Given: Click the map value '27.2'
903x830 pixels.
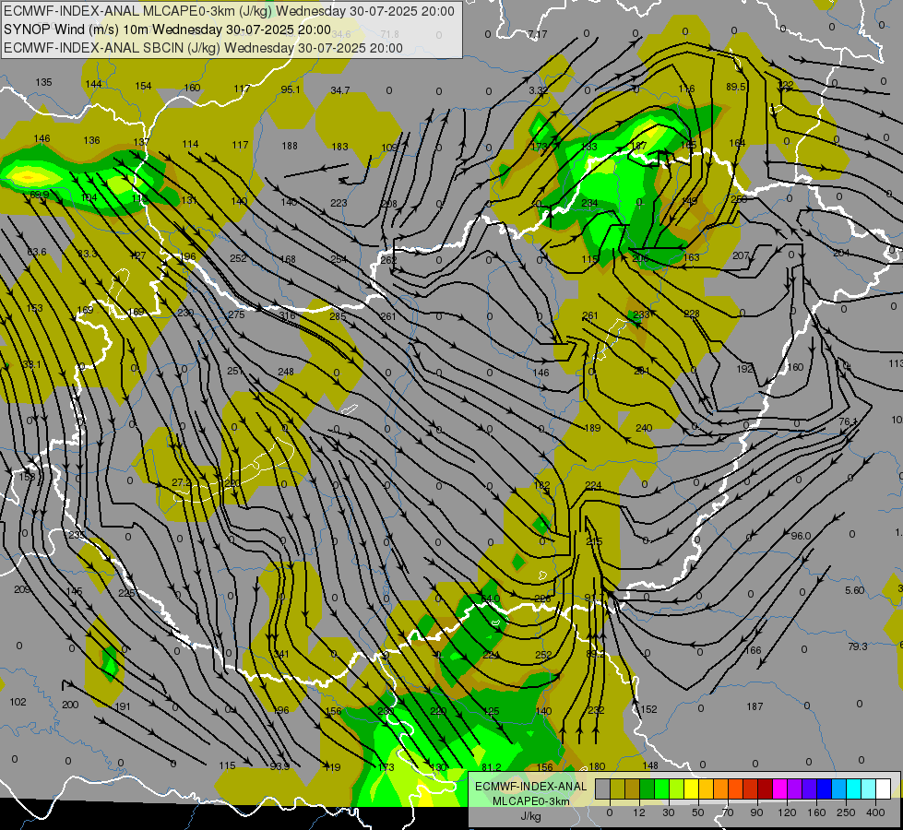Looking at the screenshot, I should (182, 482).
